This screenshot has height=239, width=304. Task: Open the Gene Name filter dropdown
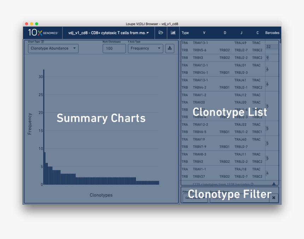(x=195, y=198)
